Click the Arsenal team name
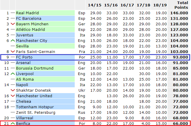191x126 pixels. pyautogui.click(x=24, y=63)
